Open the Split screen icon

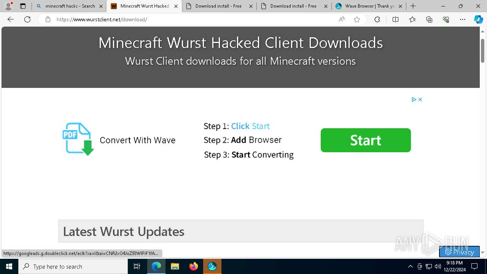(395, 19)
